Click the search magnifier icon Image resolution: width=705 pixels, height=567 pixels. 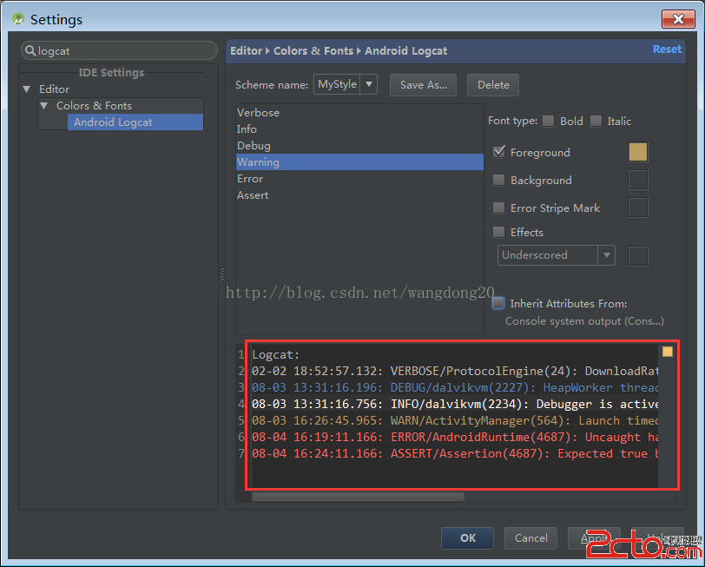click(x=30, y=51)
